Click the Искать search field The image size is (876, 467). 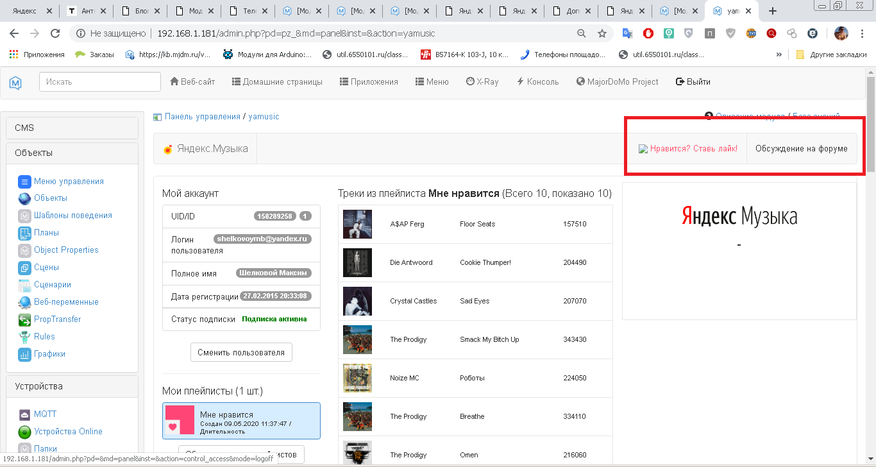pos(100,82)
